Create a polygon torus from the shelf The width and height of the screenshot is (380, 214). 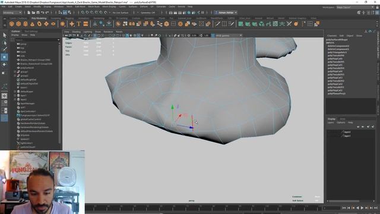[x=39, y=24]
